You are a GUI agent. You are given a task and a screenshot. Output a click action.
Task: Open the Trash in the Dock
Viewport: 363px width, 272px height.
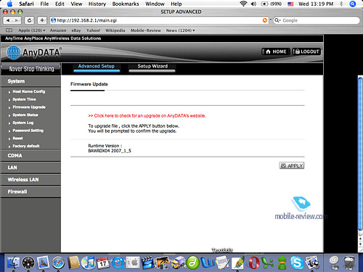click(349, 263)
